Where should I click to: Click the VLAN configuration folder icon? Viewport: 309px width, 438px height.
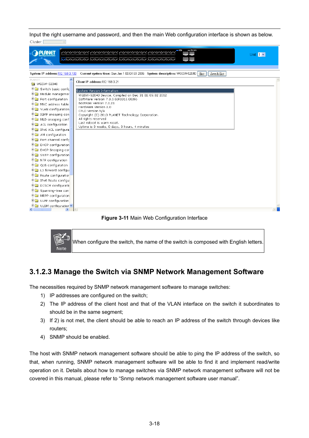(x=37, y=109)
